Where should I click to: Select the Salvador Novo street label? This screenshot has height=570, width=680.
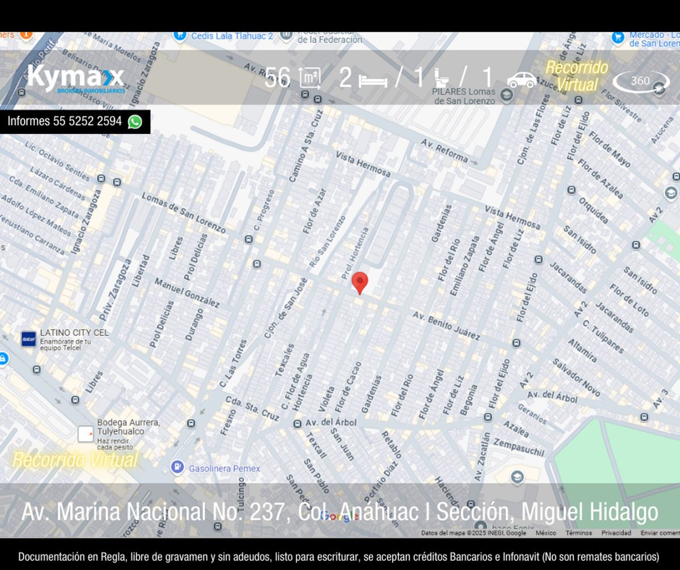pos(576,378)
